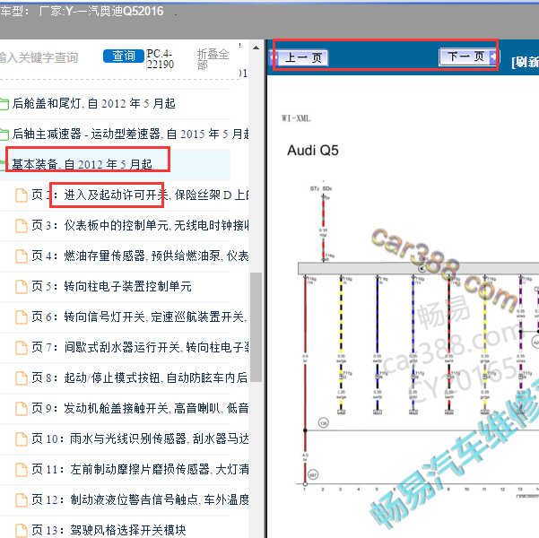Click the 刷新 refresh link

(x=525, y=62)
